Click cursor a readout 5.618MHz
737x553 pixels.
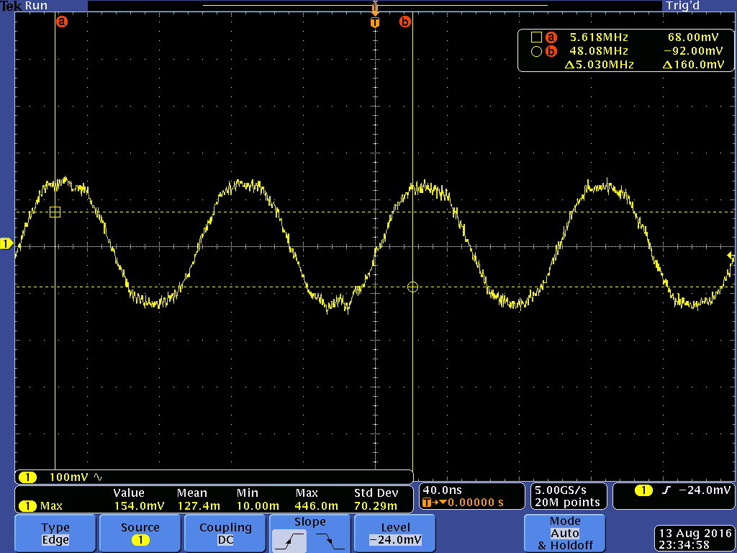pos(599,37)
